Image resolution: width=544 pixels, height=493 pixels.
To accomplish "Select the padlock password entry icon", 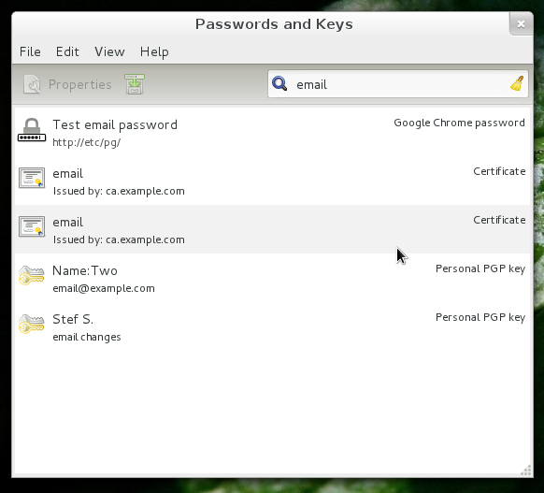I will click(x=32, y=130).
